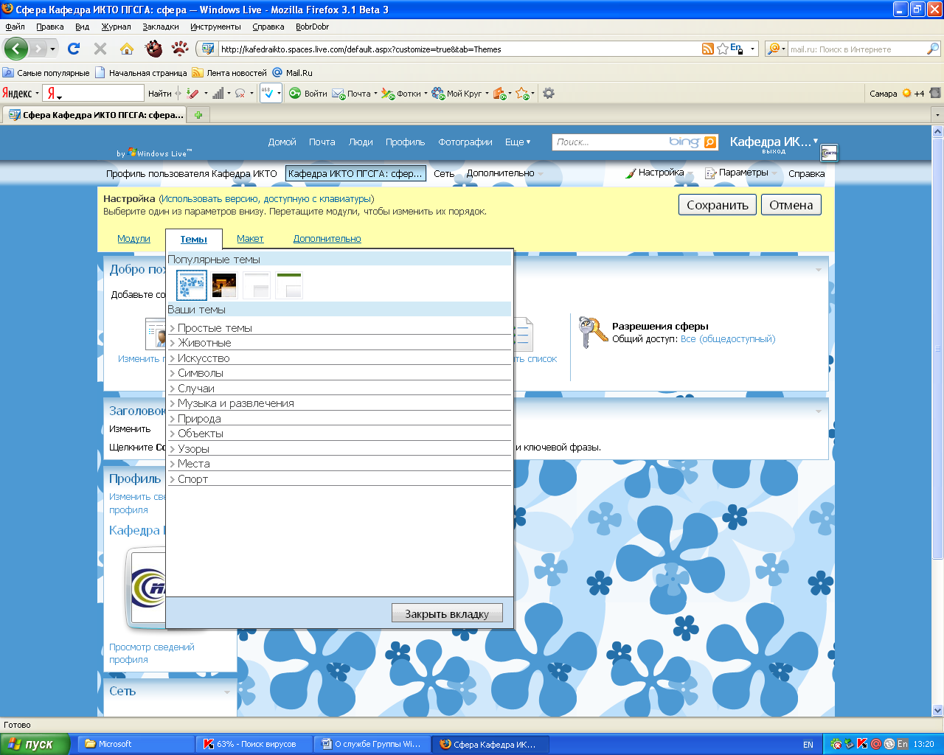Open the Инструменты menu
This screenshot has width=944, height=755.
tap(215, 27)
